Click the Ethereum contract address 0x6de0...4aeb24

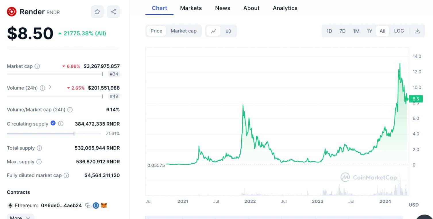click(x=61, y=206)
